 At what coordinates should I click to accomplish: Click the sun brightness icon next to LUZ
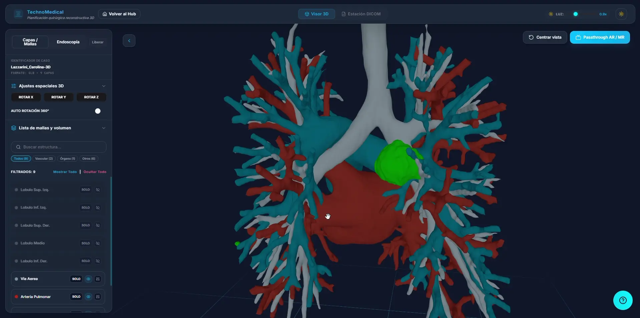[551, 14]
